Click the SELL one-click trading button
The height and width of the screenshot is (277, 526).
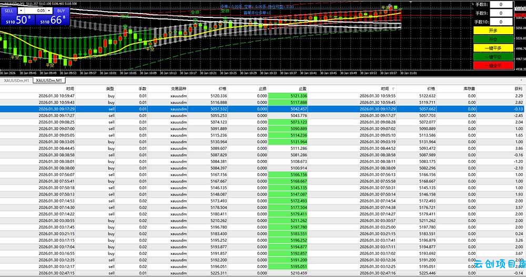pos(9,11)
